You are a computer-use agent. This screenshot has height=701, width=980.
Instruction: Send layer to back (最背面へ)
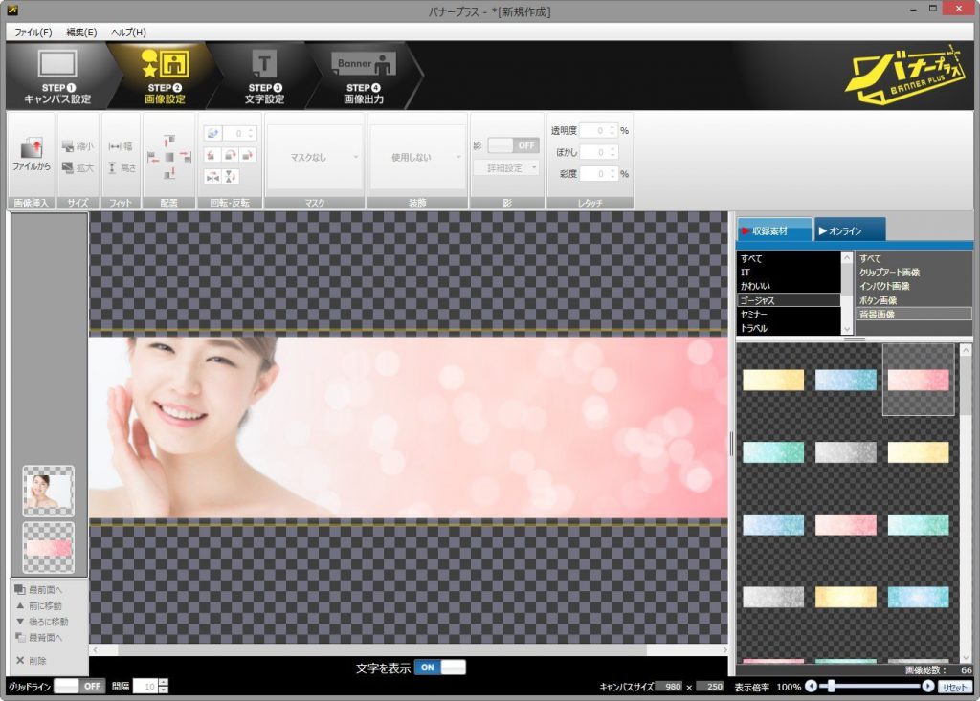[38, 637]
